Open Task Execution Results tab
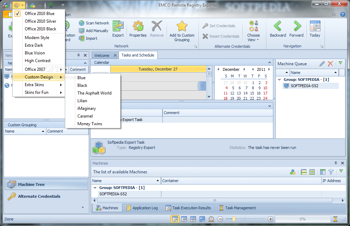This screenshot has width=350, height=226. [x=188, y=208]
